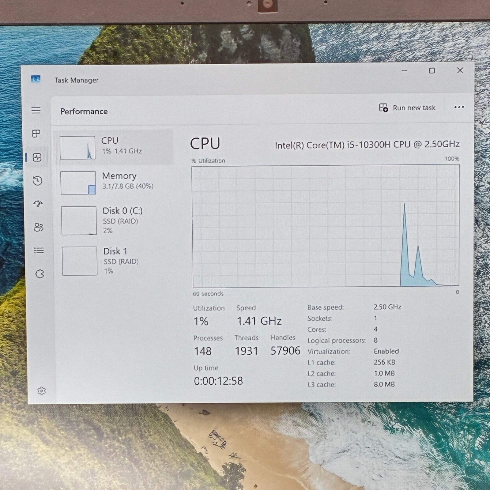Click the Virtualization Enabled value
The image size is (490, 490).
pyautogui.click(x=386, y=351)
